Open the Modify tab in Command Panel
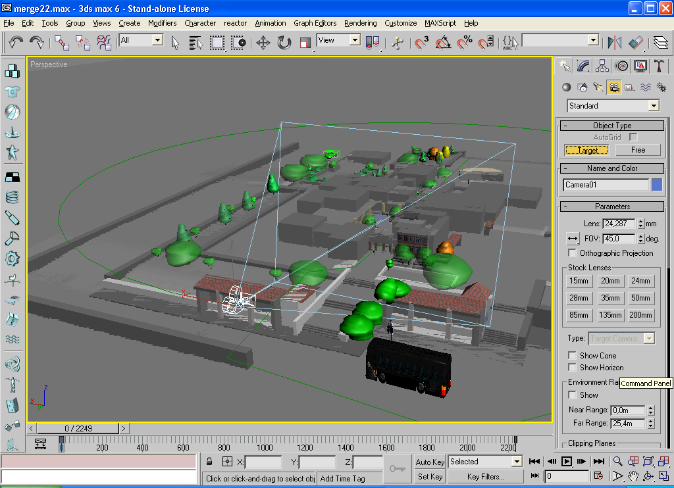The height and width of the screenshot is (488, 674). [583, 66]
